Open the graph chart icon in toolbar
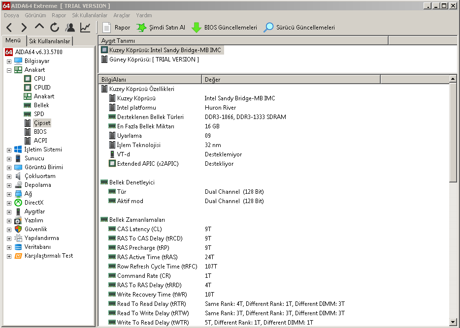Screen dimensions: 460x328 [85, 28]
